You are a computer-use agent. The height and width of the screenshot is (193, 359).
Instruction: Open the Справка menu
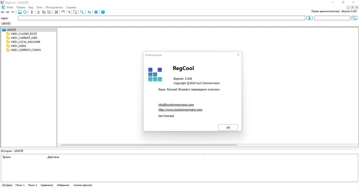tap(71, 7)
